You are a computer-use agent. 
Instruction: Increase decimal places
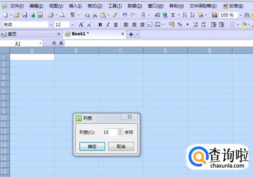195,24
